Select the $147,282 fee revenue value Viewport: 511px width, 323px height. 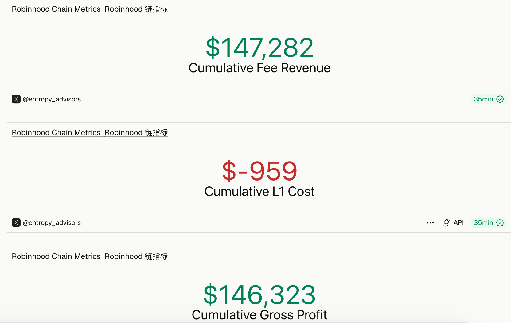click(x=259, y=47)
